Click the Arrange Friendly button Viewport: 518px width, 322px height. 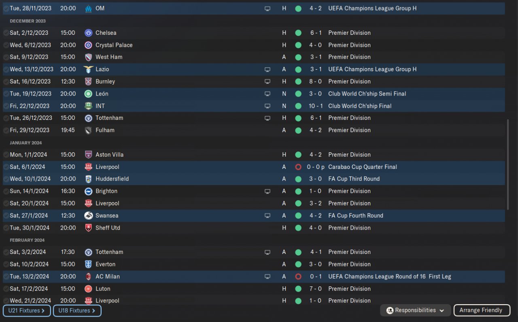[x=481, y=310]
